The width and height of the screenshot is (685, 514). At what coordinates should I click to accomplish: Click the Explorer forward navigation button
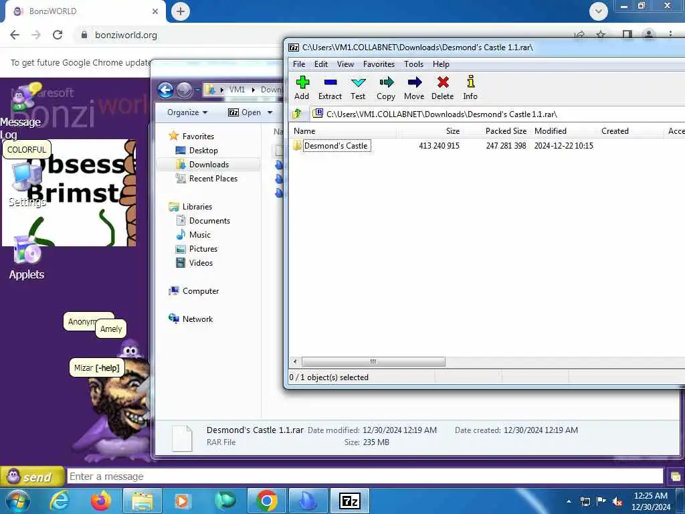[x=184, y=90]
